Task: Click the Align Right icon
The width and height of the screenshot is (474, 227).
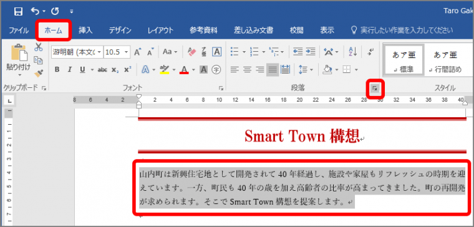Action: [x=260, y=70]
